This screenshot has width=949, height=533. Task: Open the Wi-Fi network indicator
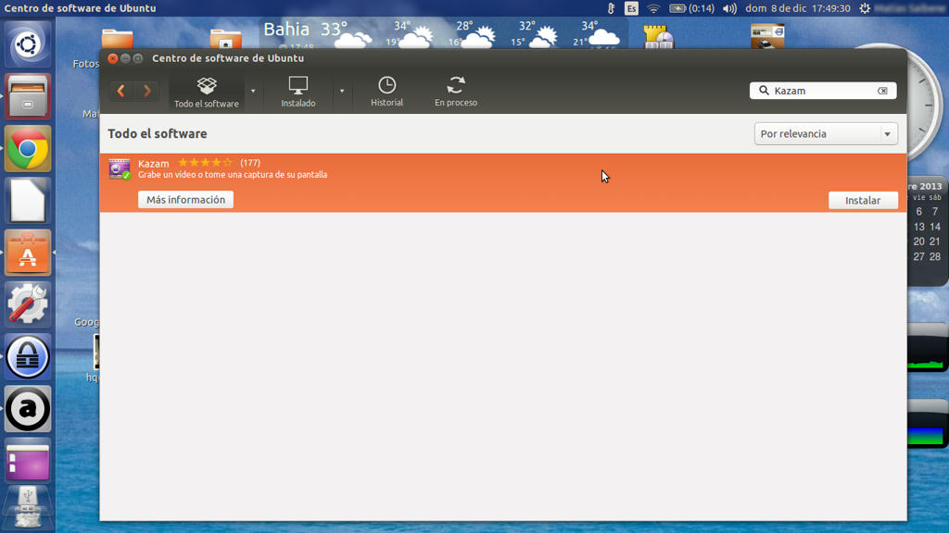click(x=653, y=8)
